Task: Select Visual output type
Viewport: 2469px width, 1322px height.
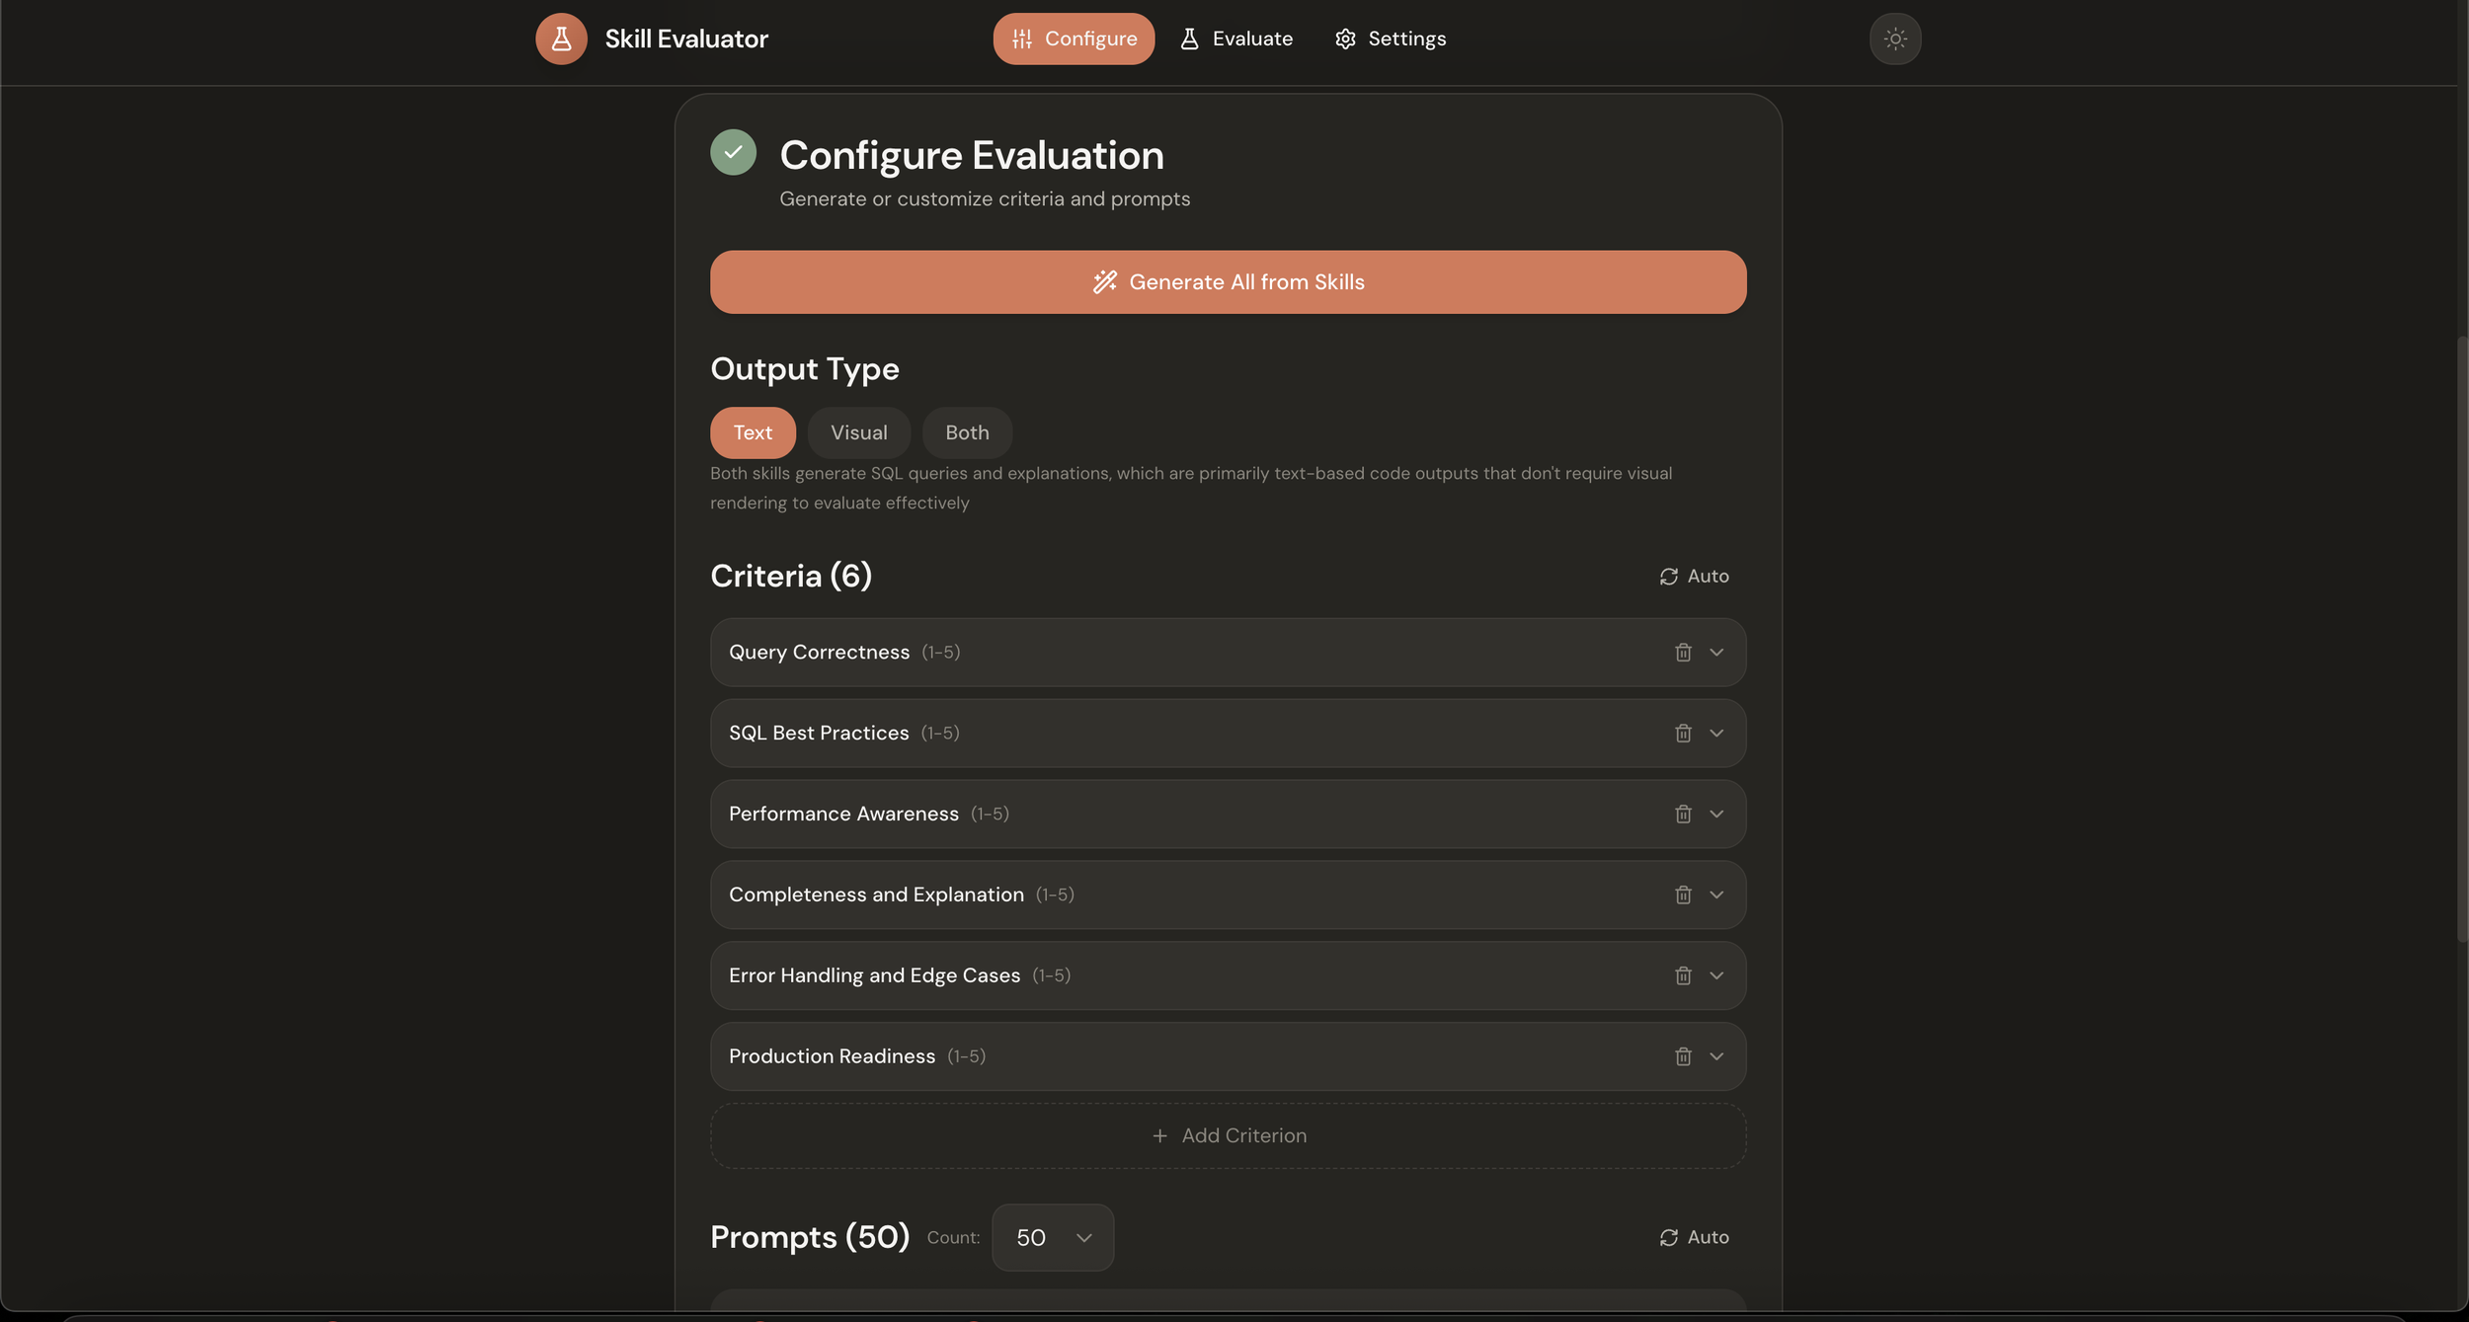Action: 858,432
